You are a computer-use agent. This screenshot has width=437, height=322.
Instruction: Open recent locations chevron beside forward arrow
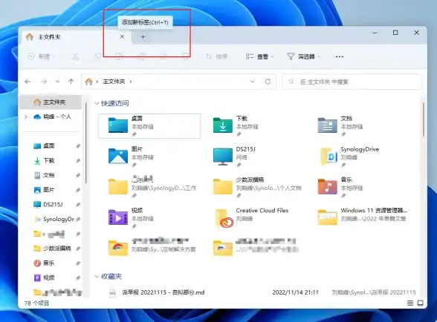click(x=57, y=82)
